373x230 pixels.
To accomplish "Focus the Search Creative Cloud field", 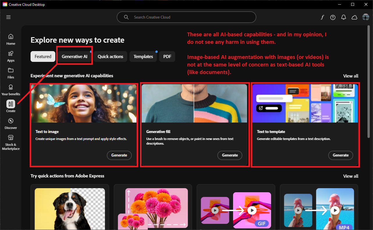I will click(186, 17).
